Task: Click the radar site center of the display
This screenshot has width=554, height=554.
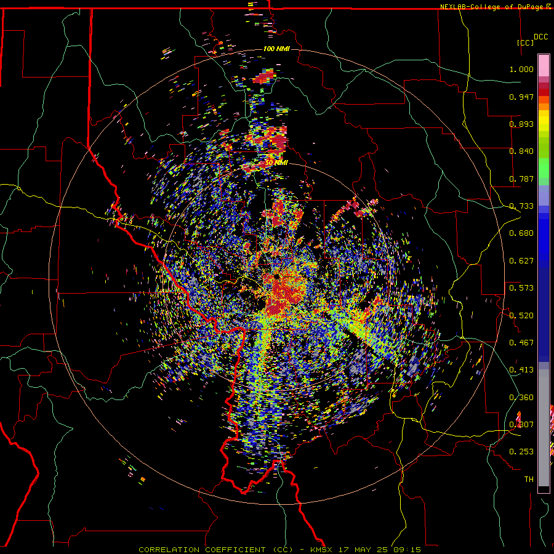Action: point(276,278)
